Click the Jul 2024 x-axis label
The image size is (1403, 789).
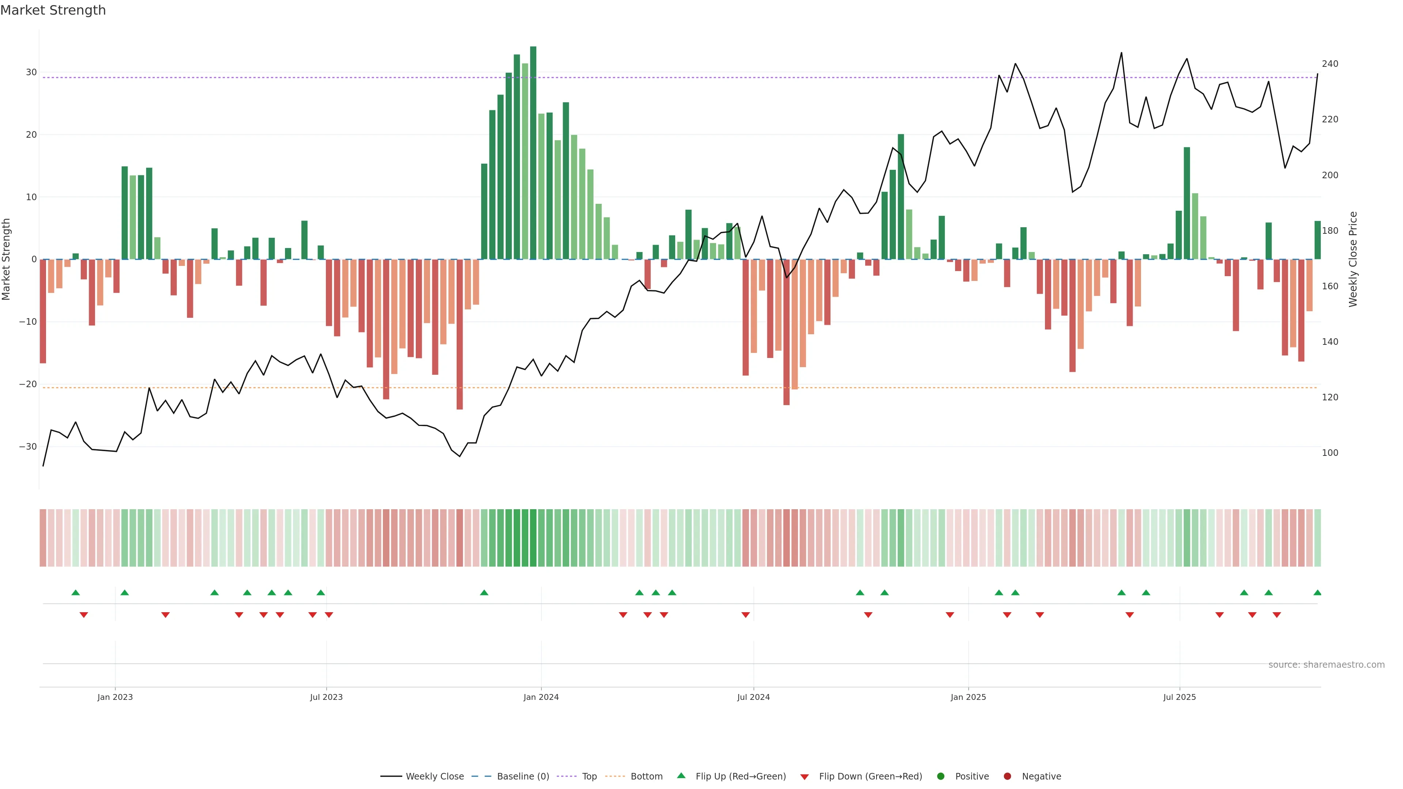[753, 697]
